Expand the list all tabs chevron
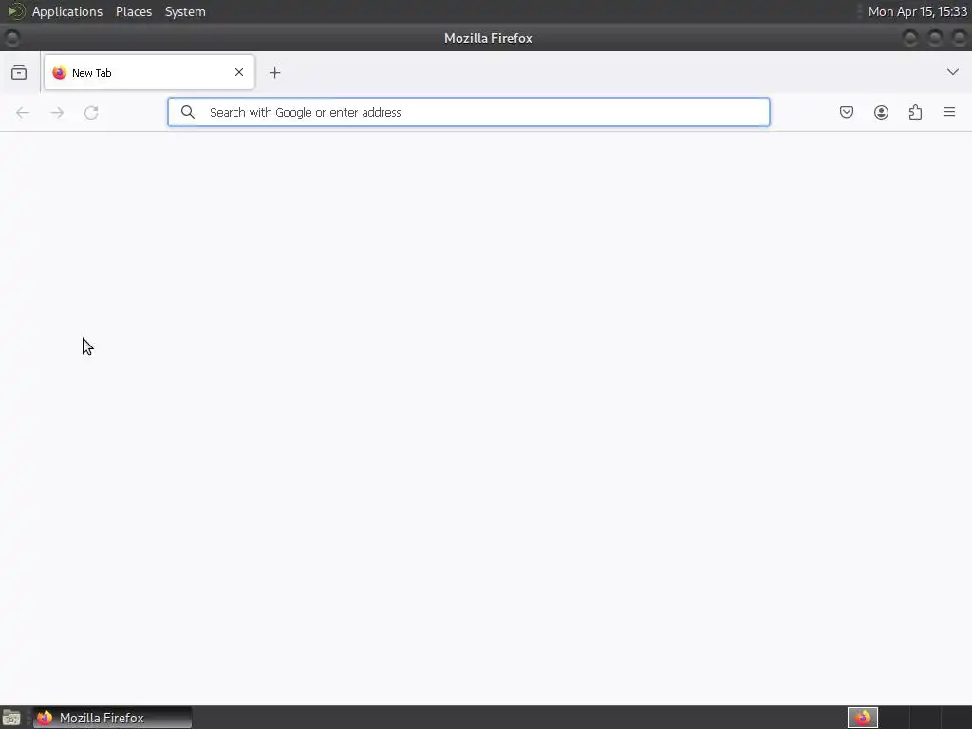The image size is (972, 729). (x=953, y=72)
